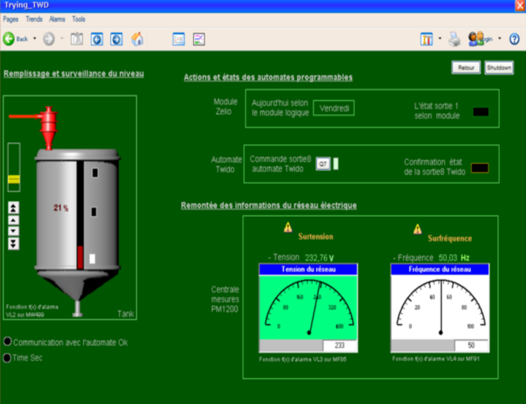This screenshot has width=526, height=404.
Task: Click the print (printer) icon
Action: point(454,39)
